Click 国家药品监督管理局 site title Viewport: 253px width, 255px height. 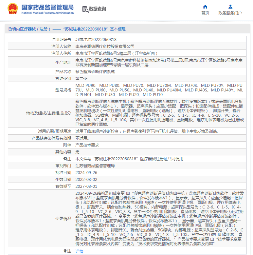point(47,7)
